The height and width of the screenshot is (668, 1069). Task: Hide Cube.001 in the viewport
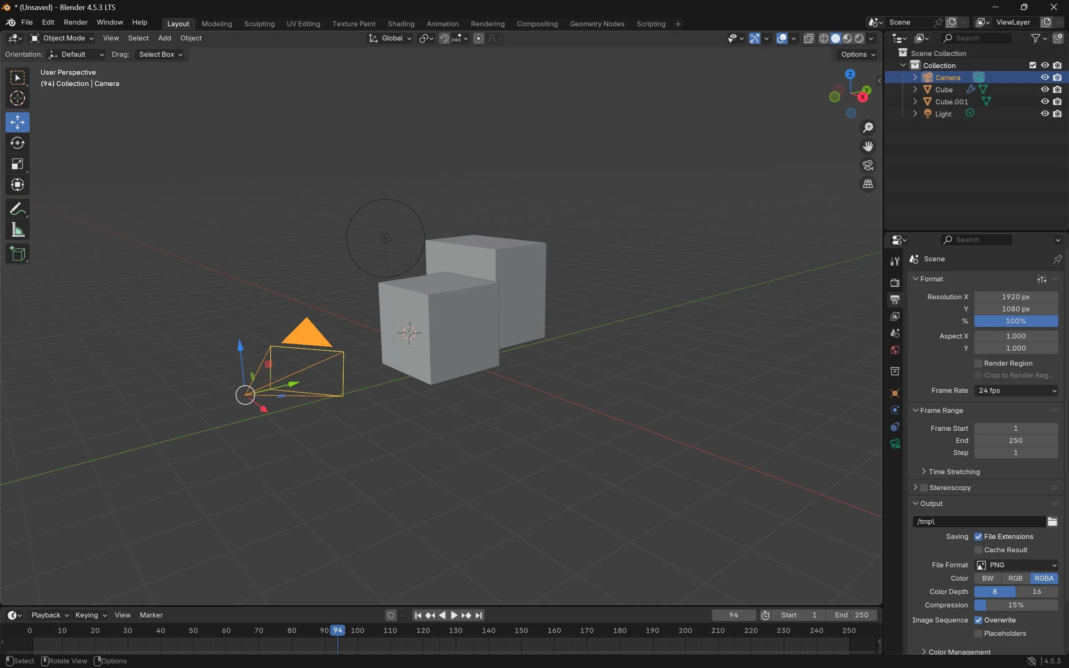[x=1045, y=101]
